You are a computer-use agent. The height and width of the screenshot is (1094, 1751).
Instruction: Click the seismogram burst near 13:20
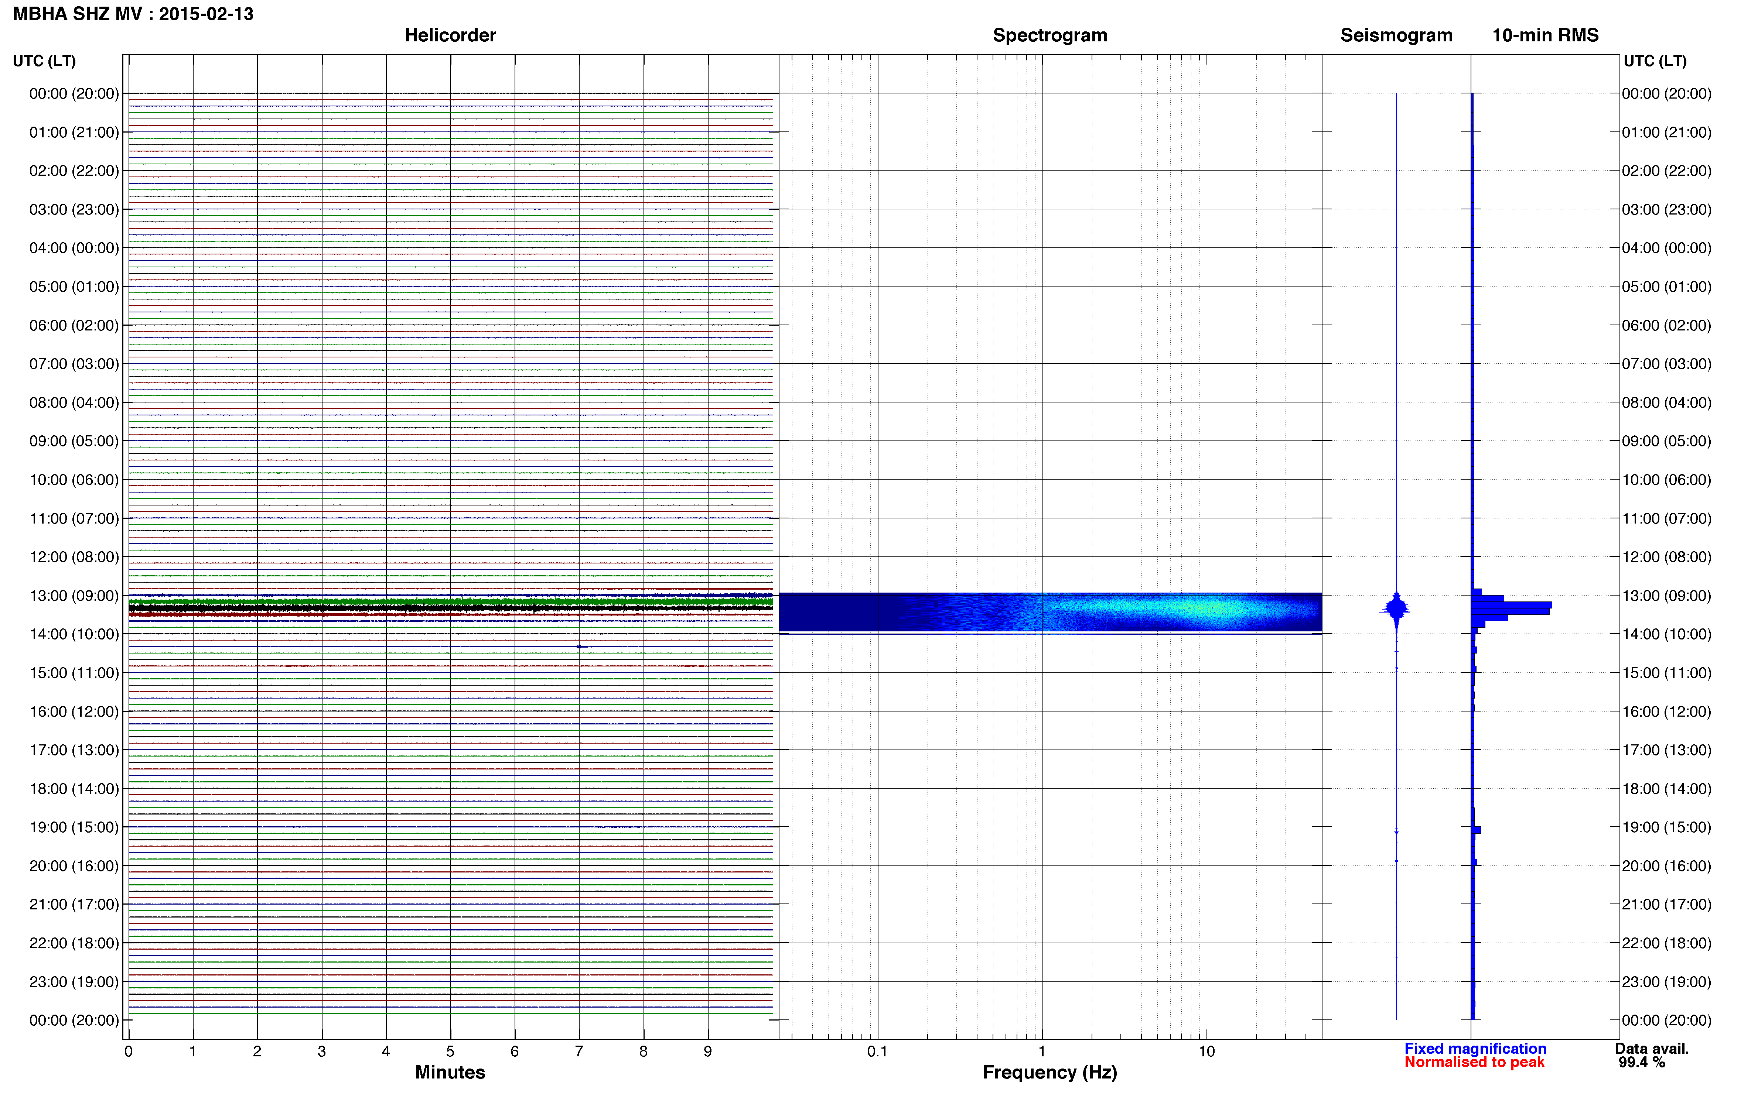[1396, 609]
